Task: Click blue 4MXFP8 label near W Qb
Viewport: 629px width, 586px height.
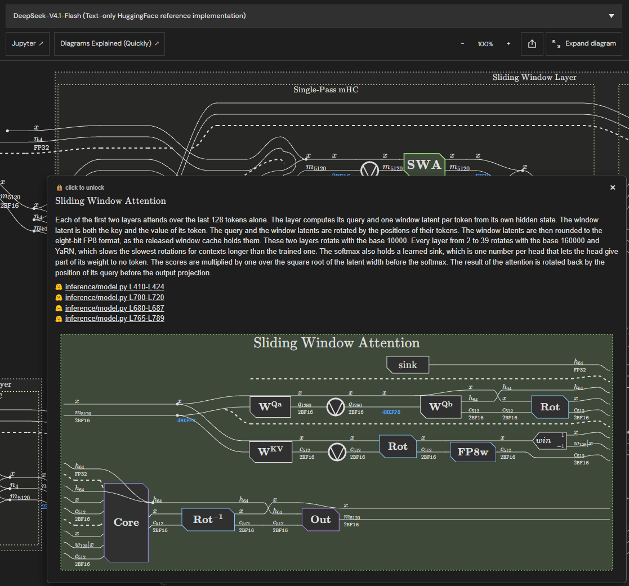Action: pyautogui.click(x=391, y=412)
